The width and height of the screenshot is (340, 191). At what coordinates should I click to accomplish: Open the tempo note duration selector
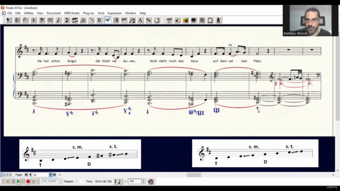click(x=118, y=181)
